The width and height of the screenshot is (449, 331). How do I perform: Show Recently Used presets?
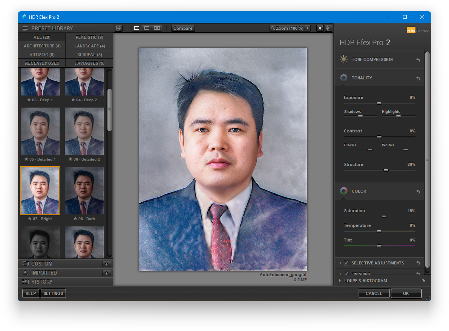pyautogui.click(x=42, y=63)
